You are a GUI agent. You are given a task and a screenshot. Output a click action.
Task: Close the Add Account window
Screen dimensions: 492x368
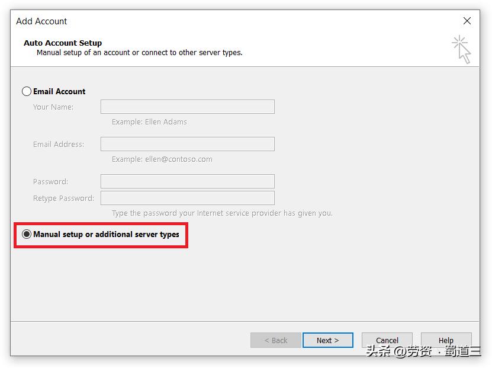pos(467,21)
